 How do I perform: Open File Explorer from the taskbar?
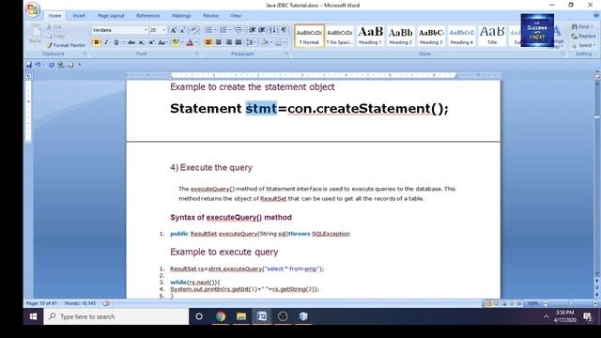point(241,316)
